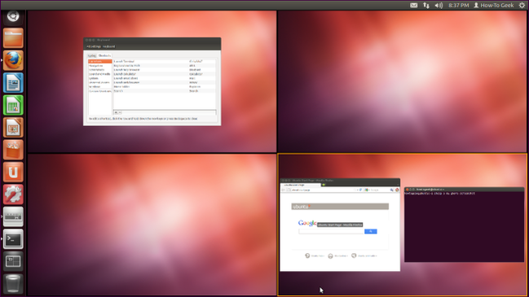Open Ubuntu Software Center from the launcher

pos(13,150)
